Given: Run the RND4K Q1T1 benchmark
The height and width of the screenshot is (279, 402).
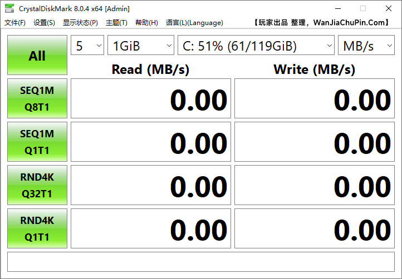Looking at the screenshot, I should tap(37, 228).
